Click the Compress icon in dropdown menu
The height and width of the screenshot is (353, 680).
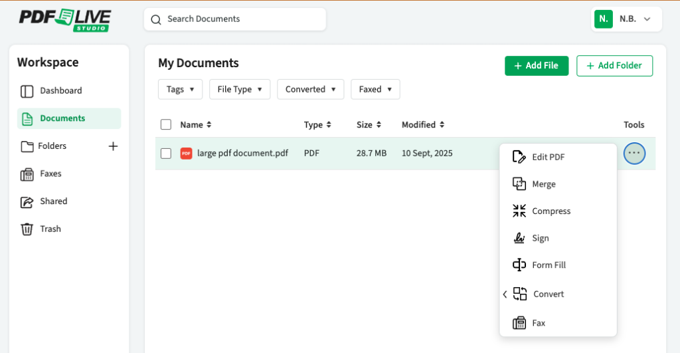click(x=519, y=211)
